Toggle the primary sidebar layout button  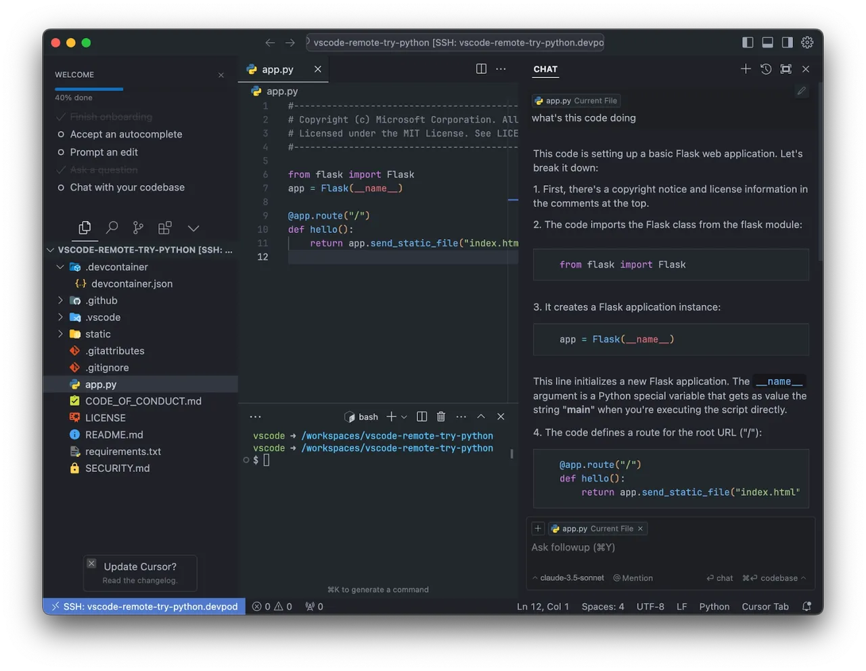(748, 43)
